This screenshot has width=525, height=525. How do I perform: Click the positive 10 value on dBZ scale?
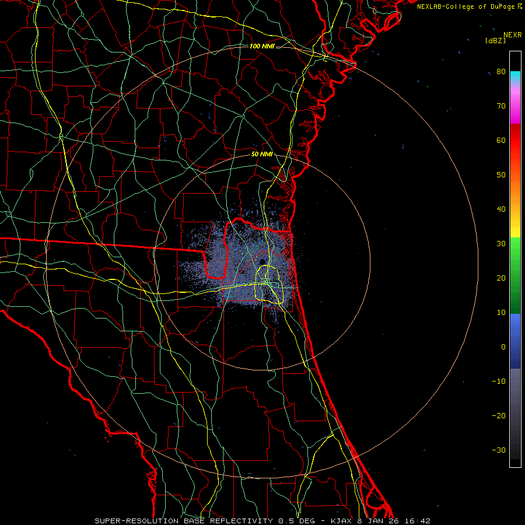click(501, 313)
